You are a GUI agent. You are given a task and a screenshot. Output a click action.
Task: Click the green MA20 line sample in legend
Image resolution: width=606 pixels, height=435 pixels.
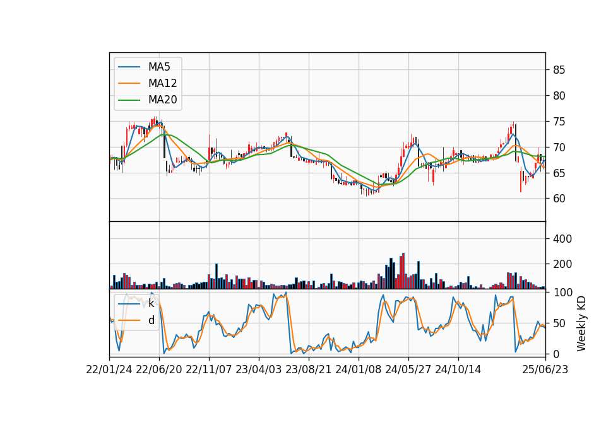[129, 100]
